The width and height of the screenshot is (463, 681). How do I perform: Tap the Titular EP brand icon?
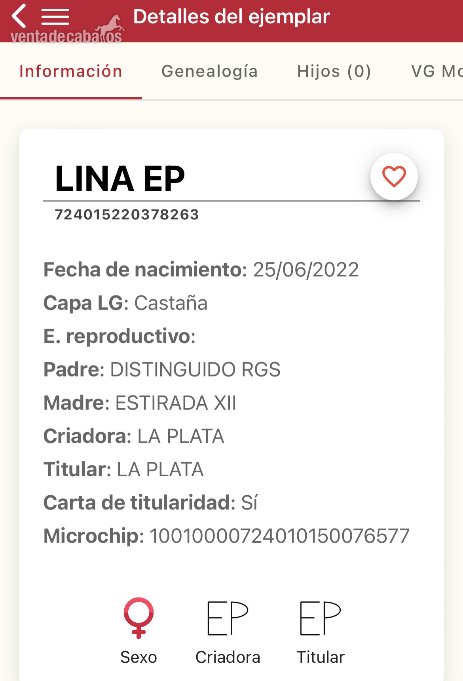click(x=320, y=618)
